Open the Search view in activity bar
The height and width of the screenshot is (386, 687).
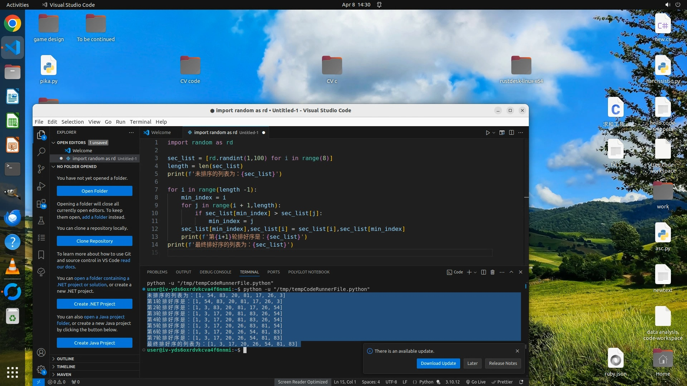41,152
